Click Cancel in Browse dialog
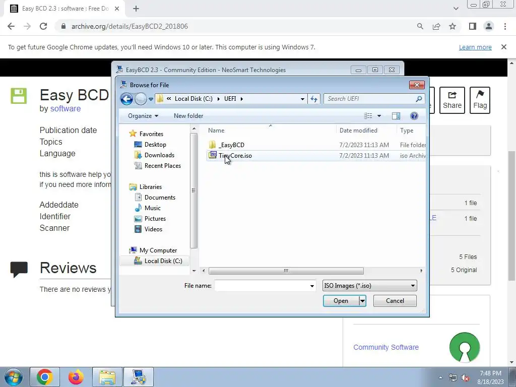516x387 pixels. click(x=395, y=301)
